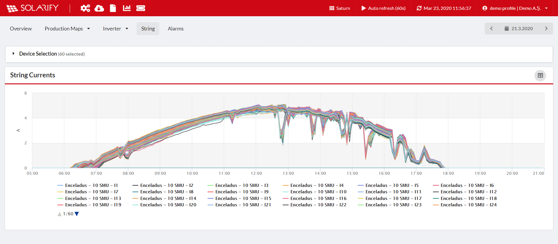
Task: Switch to Alarms tab
Action: tap(176, 29)
